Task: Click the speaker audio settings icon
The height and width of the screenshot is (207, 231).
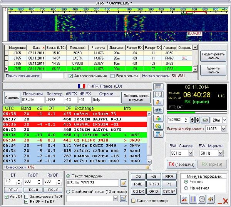Action: [211, 199]
